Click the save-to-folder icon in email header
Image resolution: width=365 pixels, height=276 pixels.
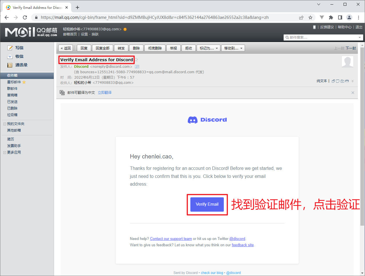(x=342, y=81)
